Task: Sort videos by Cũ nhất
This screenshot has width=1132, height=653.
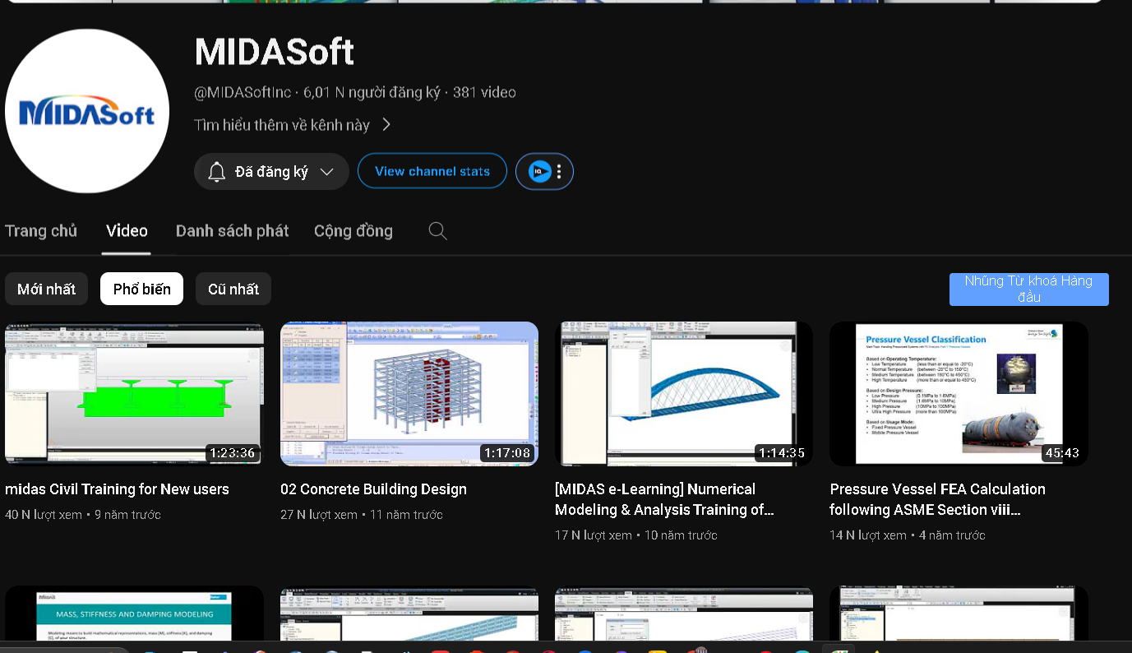Action: click(233, 289)
